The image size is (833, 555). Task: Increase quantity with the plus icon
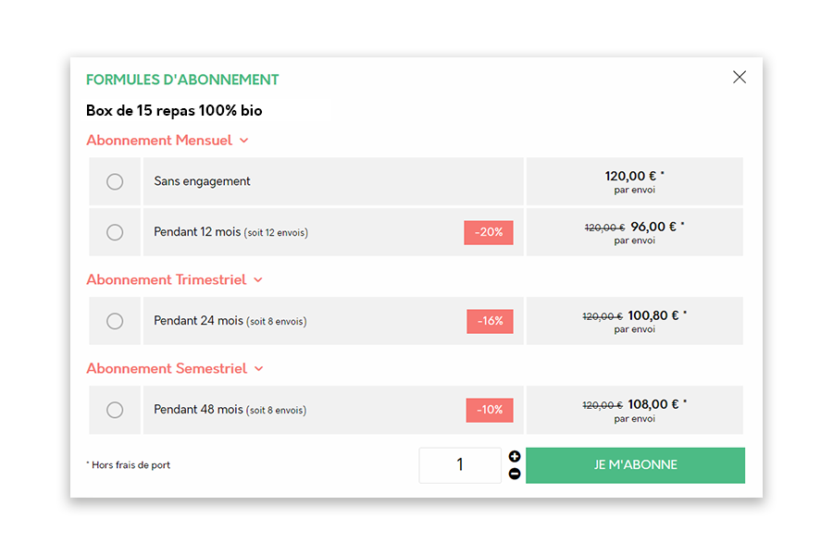coord(515,456)
